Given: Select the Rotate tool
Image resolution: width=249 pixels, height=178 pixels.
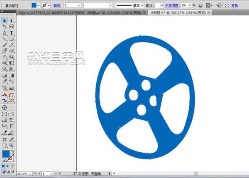Looking at the screenshot, I should 4,57.
